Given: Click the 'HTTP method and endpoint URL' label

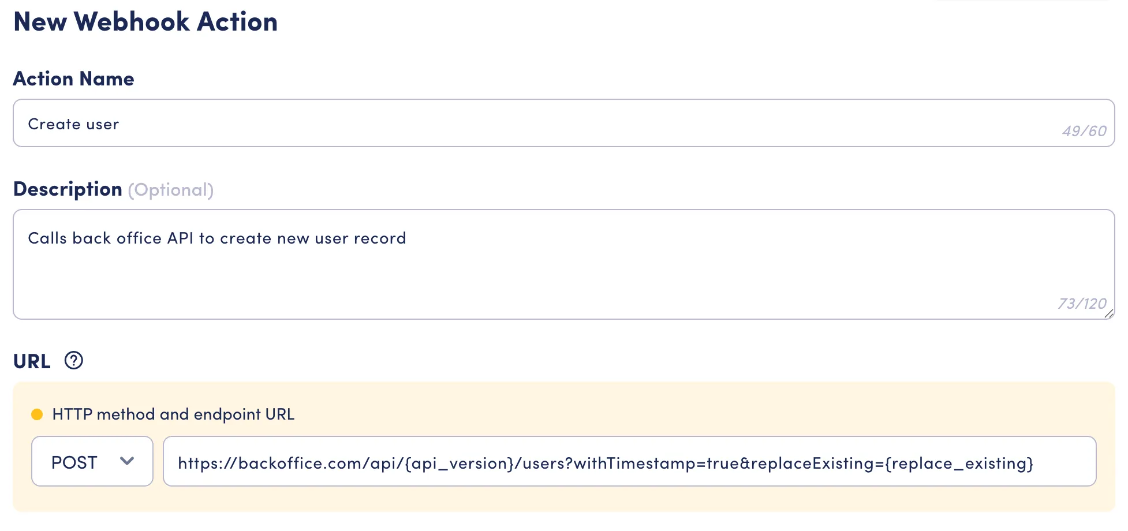Looking at the screenshot, I should click(x=173, y=414).
